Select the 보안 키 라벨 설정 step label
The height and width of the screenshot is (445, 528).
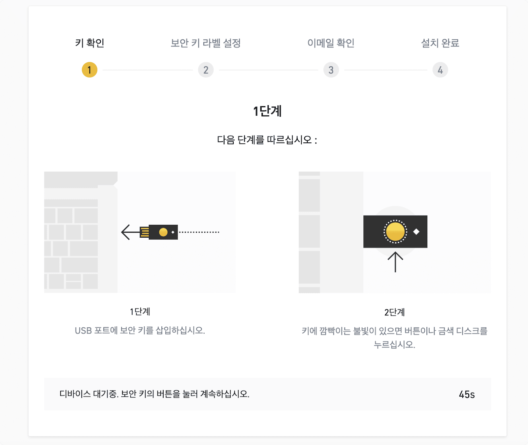coord(206,43)
